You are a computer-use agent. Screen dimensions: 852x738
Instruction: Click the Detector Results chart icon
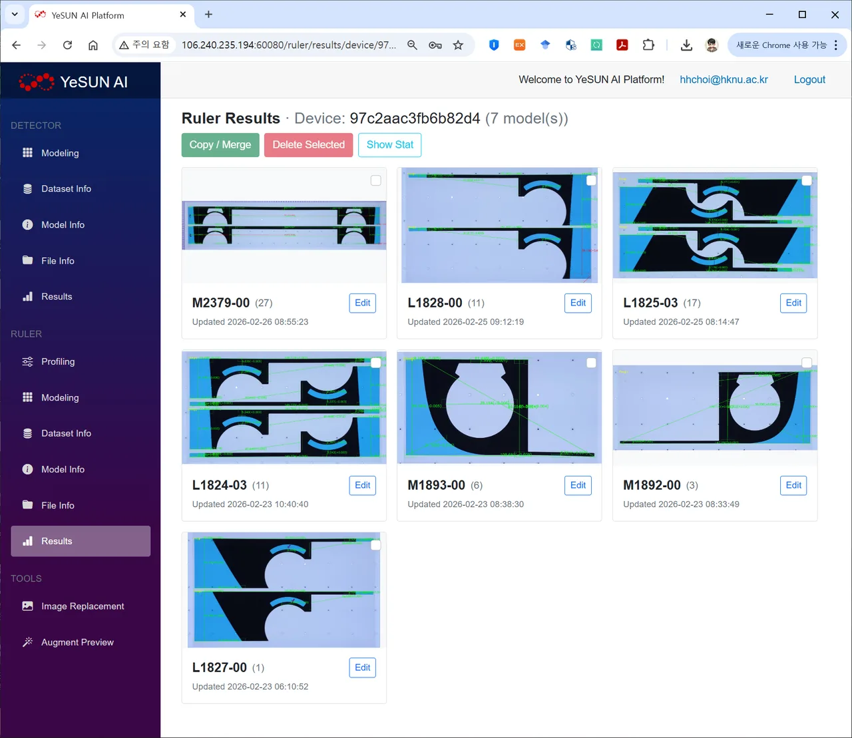click(x=27, y=297)
